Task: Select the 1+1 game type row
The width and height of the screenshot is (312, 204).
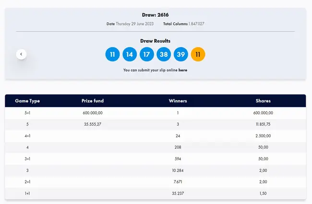Action: pyautogui.click(x=27, y=193)
